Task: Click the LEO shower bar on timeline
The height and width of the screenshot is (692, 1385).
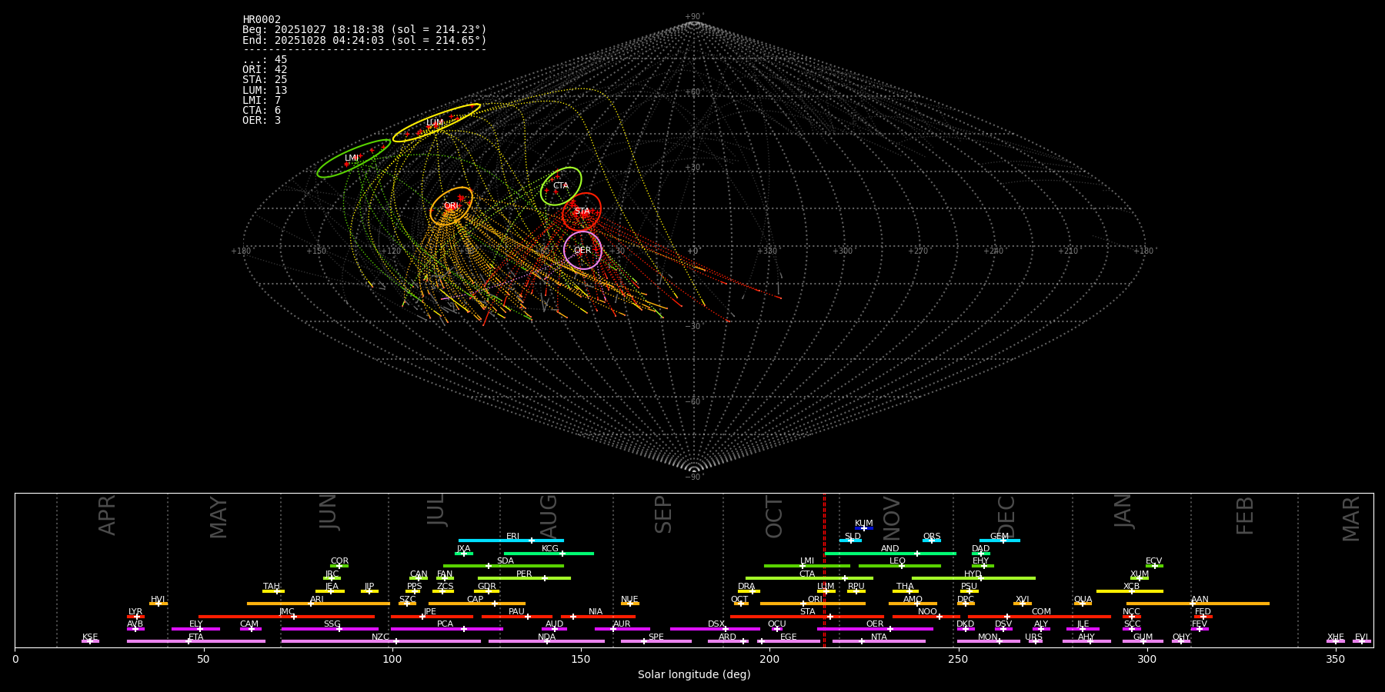Action: click(899, 566)
